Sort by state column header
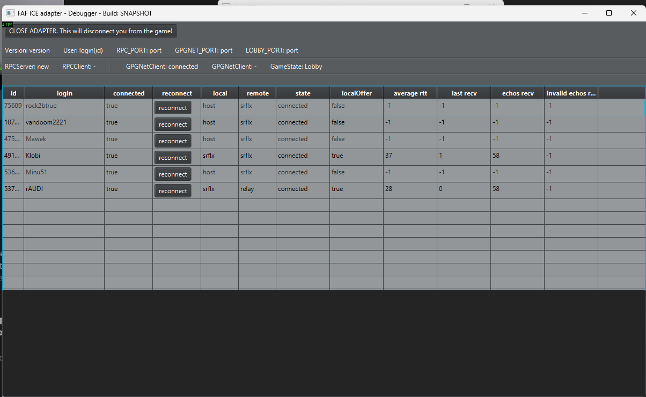 (303, 93)
